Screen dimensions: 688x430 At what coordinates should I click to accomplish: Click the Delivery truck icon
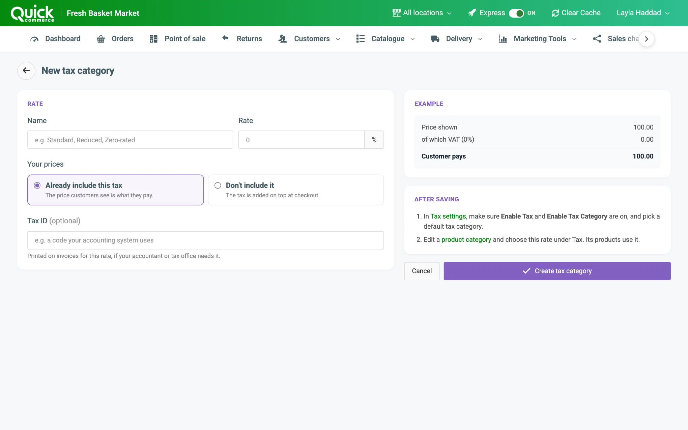coord(435,39)
